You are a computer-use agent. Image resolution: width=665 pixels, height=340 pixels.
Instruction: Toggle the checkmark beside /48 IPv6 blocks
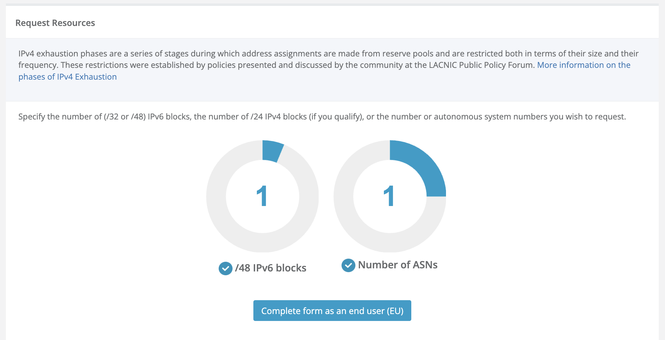225,268
